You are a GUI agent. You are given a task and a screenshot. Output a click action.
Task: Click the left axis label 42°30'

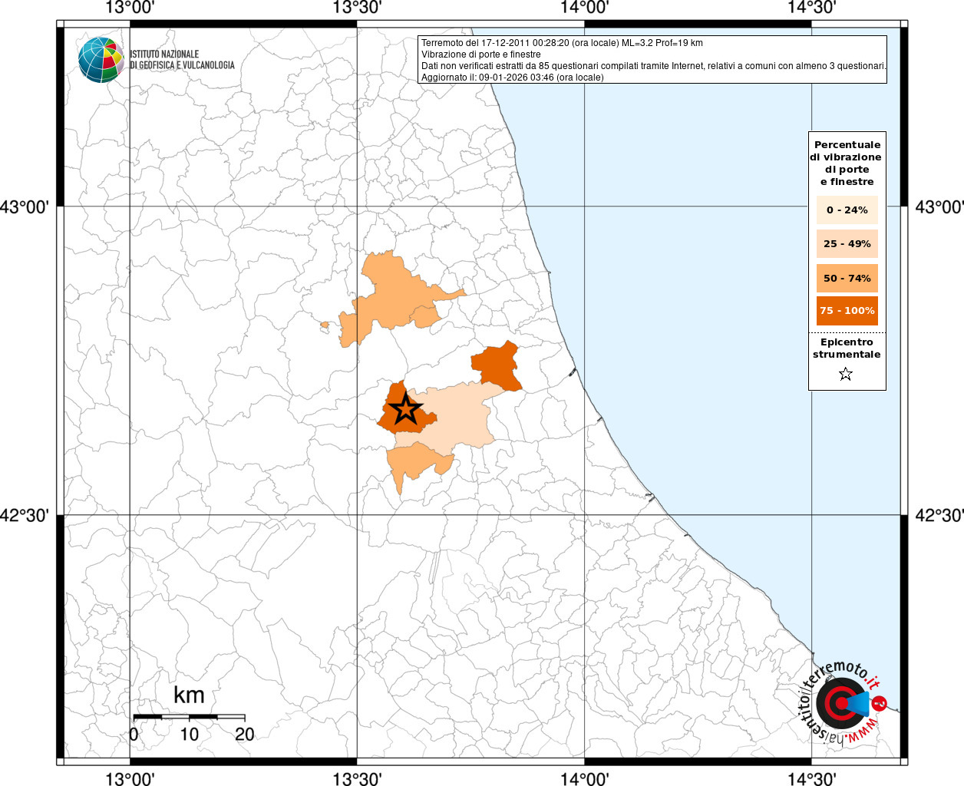coord(25,515)
